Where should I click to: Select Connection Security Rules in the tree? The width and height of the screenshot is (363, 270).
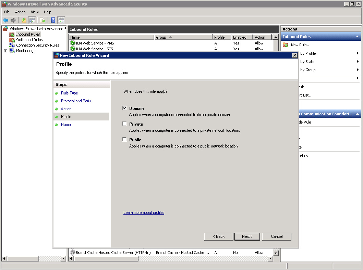[37, 45]
